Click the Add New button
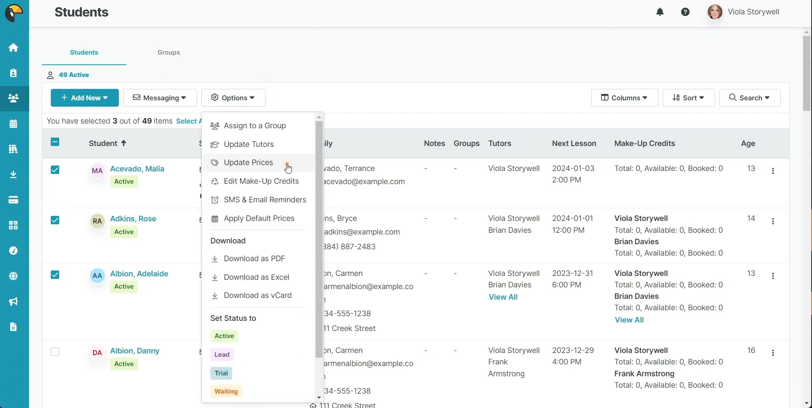The height and width of the screenshot is (408, 812). 84,98
